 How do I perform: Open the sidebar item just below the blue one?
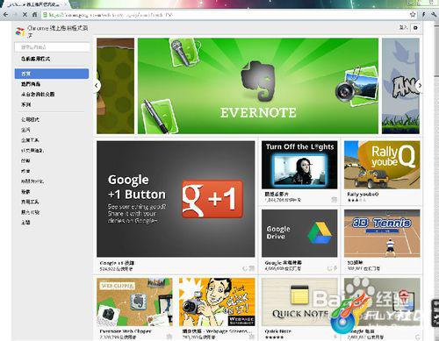coord(31,84)
